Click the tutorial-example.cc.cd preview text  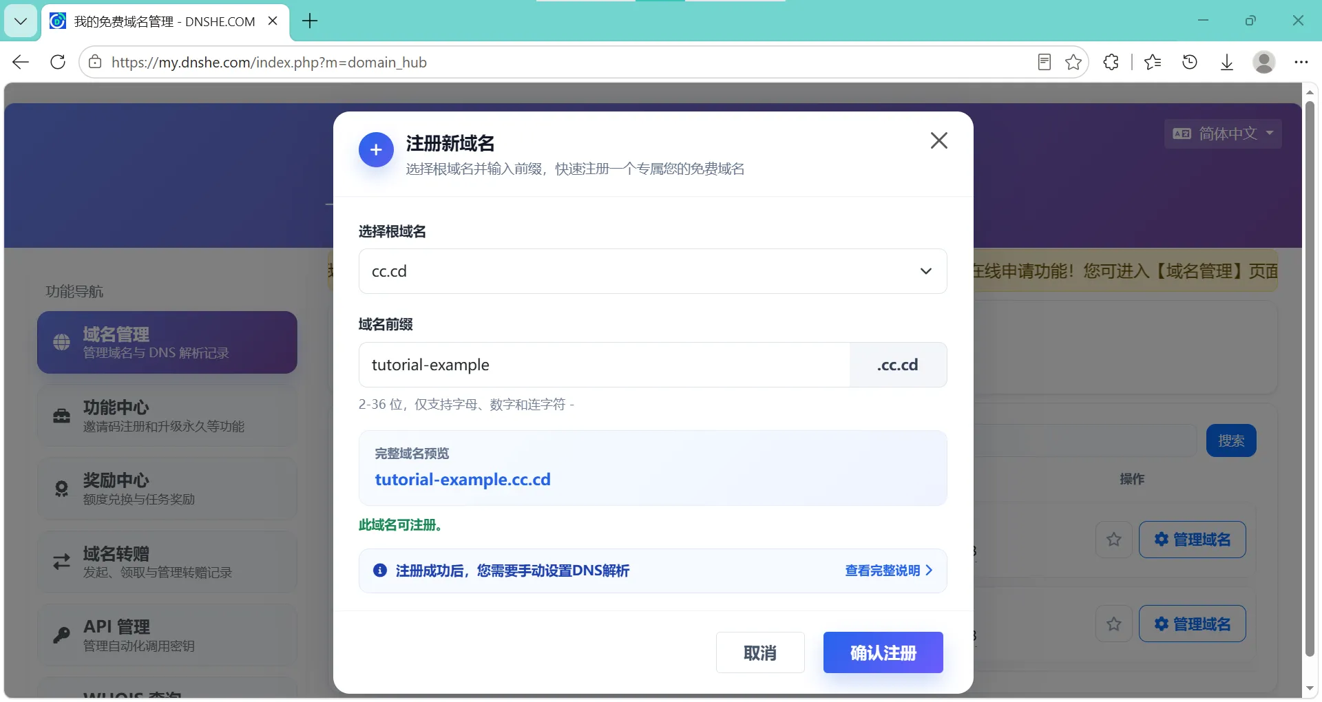(x=463, y=480)
